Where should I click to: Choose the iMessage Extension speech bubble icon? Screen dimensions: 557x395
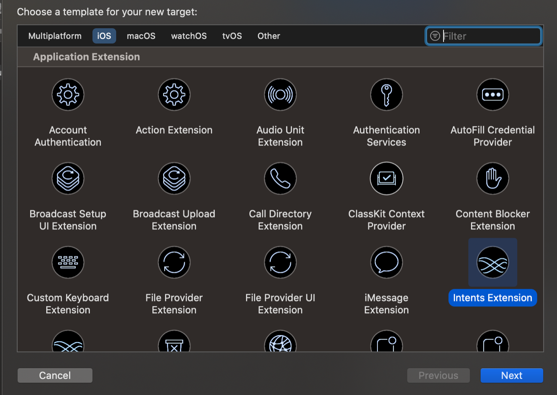coord(386,262)
